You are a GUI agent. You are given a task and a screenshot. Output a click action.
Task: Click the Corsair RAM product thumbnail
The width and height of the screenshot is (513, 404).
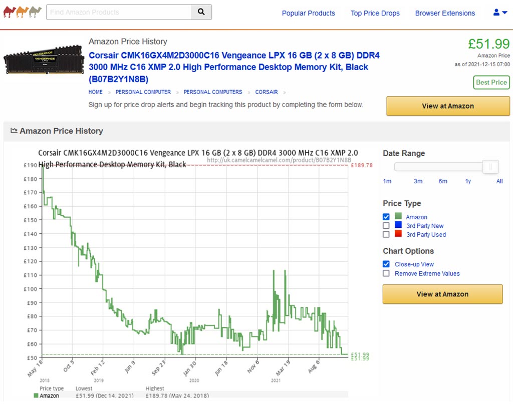[44, 60]
